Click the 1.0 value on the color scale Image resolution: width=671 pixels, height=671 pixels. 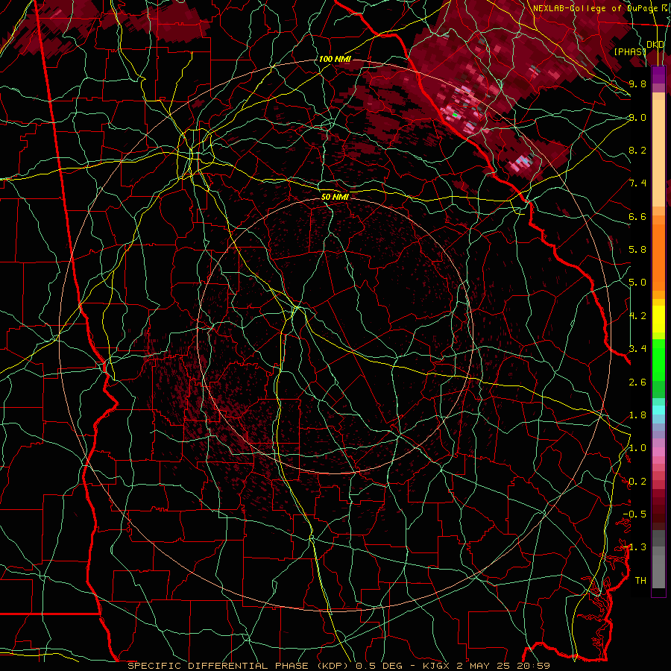637,448
